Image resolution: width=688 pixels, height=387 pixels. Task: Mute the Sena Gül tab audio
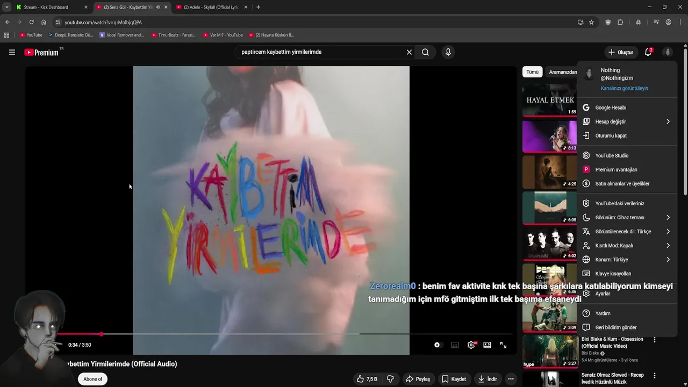tap(157, 7)
